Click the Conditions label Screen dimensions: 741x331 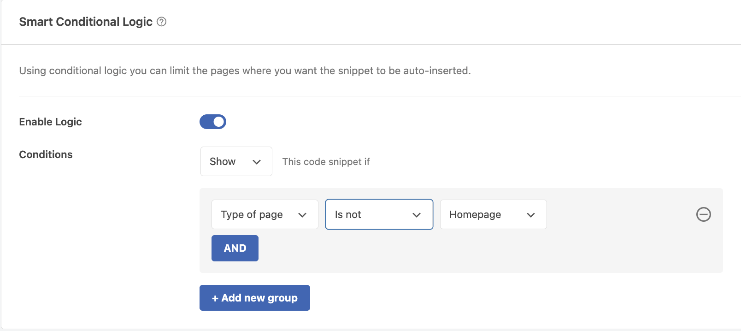46,154
